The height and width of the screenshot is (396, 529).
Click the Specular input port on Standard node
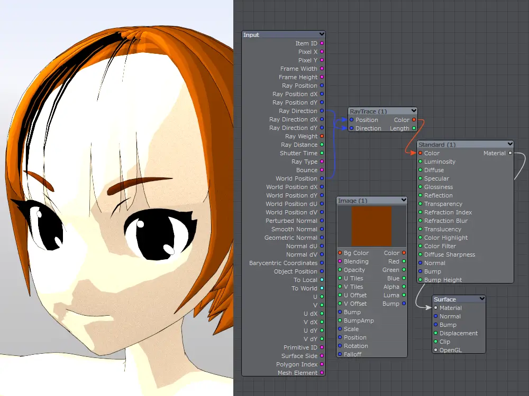[x=420, y=178]
